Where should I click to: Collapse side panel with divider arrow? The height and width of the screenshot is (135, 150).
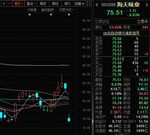click(x=93, y=121)
